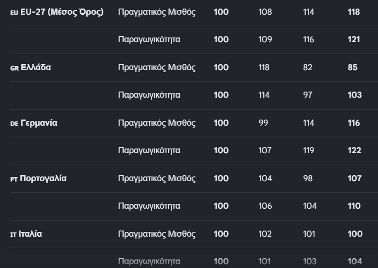This screenshot has width=378, height=268.
Task: Select the Ιταλία country name
Action: (x=30, y=234)
